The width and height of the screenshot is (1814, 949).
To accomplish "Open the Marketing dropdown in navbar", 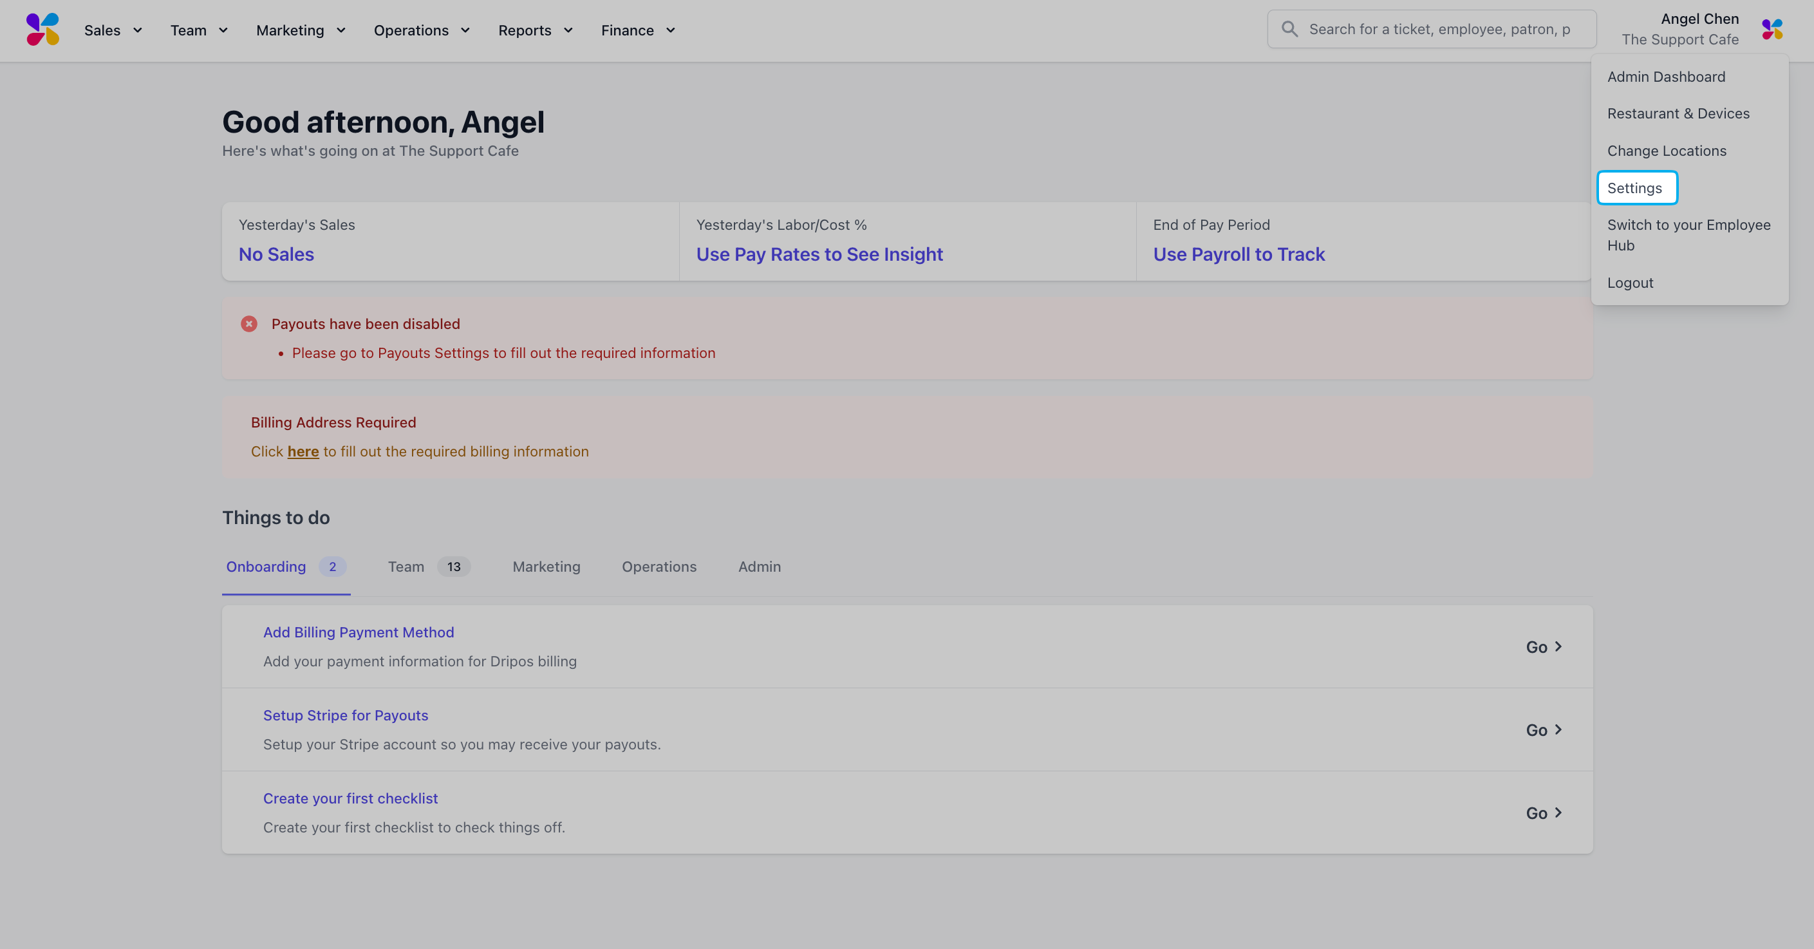I will click(x=301, y=30).
